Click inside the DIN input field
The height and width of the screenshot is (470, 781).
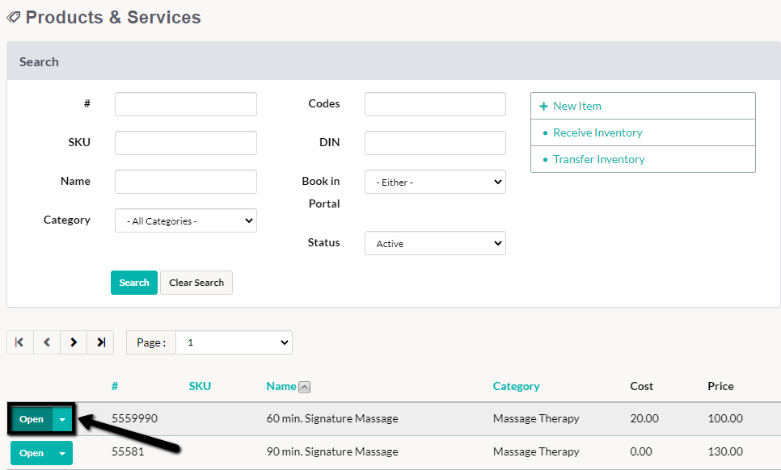coord(435,142)
